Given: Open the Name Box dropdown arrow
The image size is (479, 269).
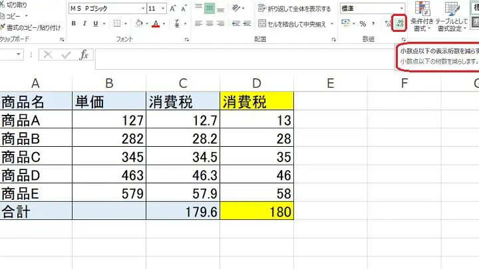Looking at the screenshot, I should (19, 54).
